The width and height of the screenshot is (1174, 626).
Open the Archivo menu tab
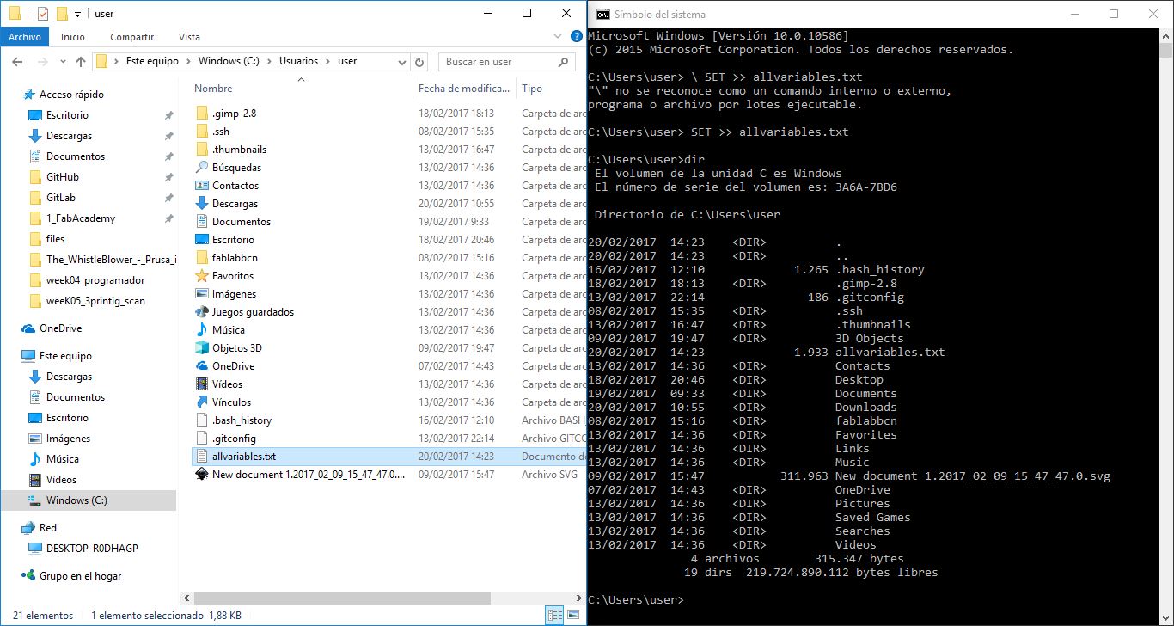(x=25, y=37)
